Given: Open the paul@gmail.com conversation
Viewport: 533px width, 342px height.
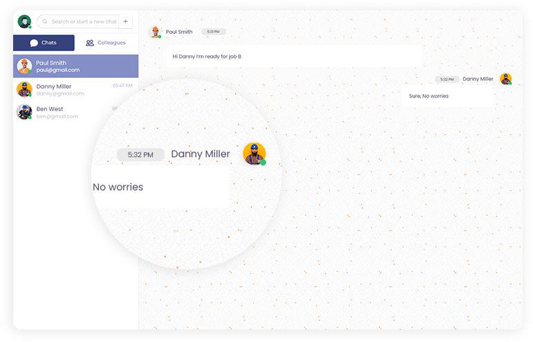Looking at the screenshot, I should click(x=76, y=66).
